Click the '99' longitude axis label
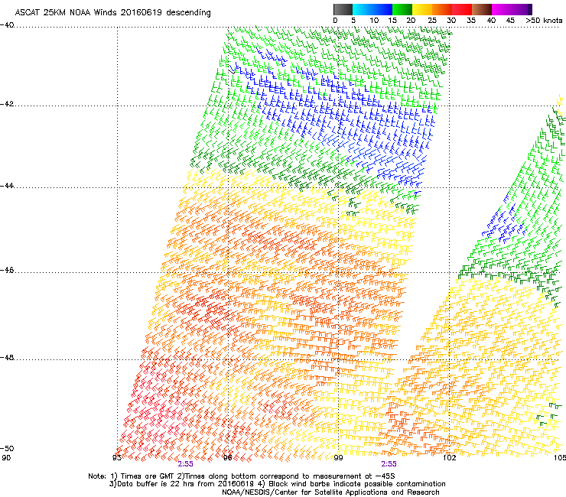This screenshot has height=497, width=566. (338, 458)
